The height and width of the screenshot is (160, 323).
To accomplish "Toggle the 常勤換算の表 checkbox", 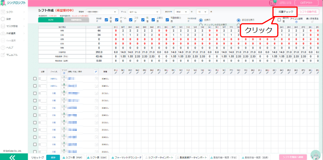I will coord(168,20).
